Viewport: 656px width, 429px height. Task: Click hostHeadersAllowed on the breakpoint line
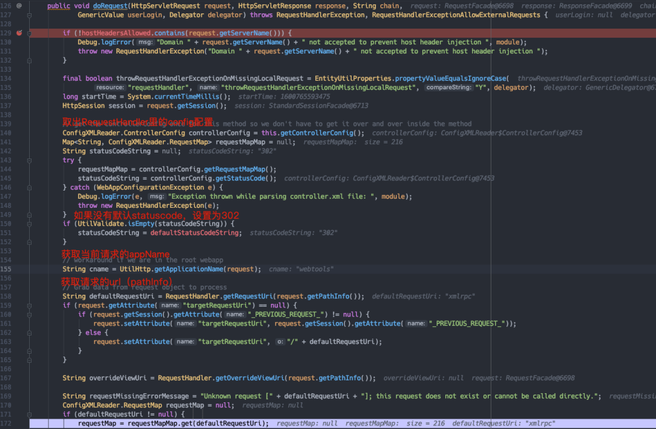[116, 33]
